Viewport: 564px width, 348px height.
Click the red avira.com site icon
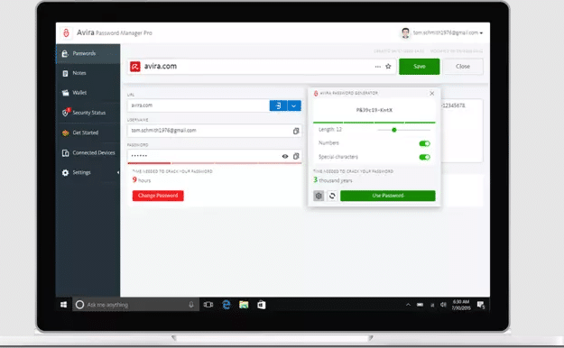pyautogui.click(x=134, y=67)
